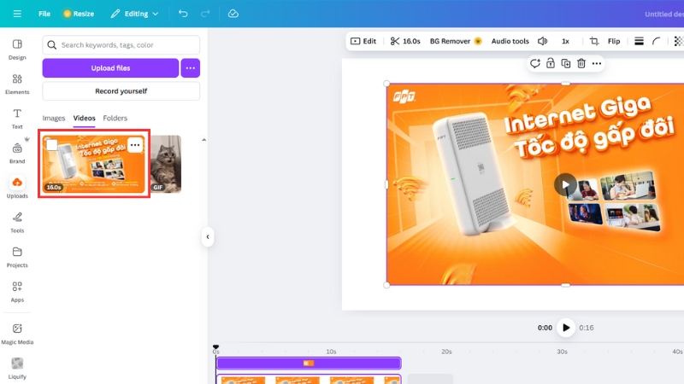Duplicate the selected video element

point(566,63)
